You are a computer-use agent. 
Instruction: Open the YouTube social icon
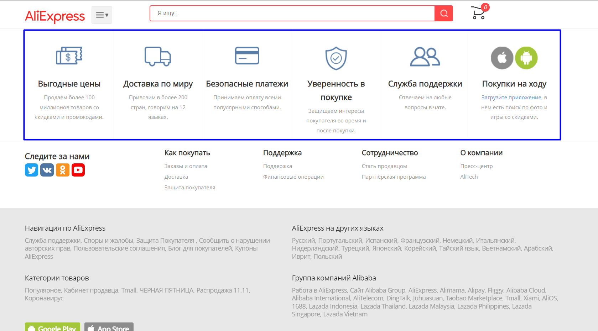78,170
